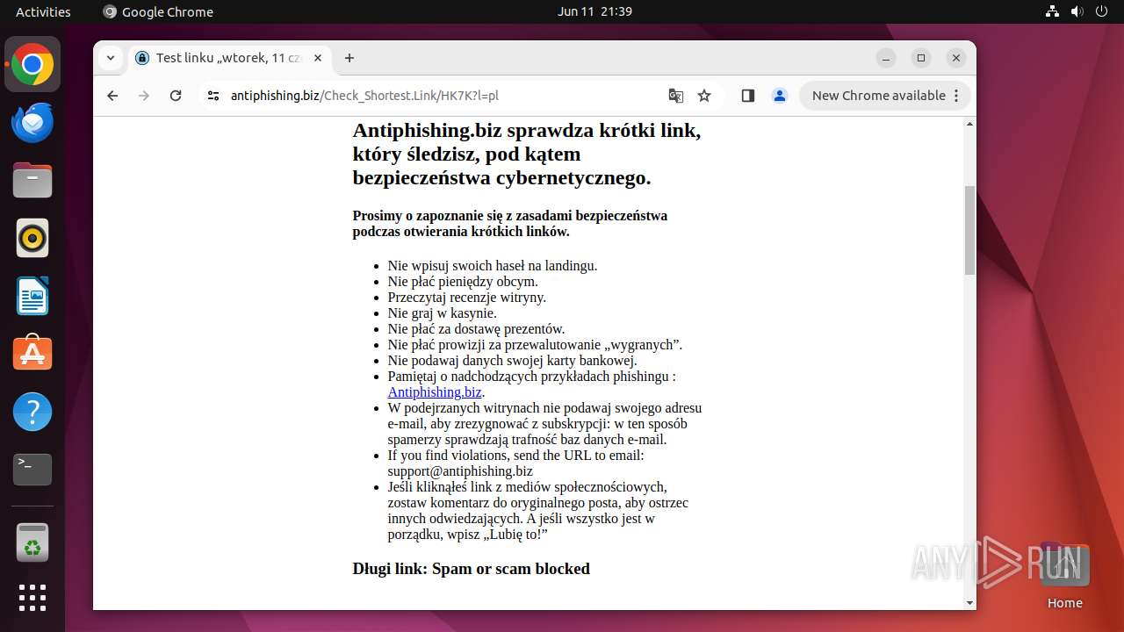
Task: Click 'Długi link: Spam or scam blocked' heading
Action: point(471,569)
